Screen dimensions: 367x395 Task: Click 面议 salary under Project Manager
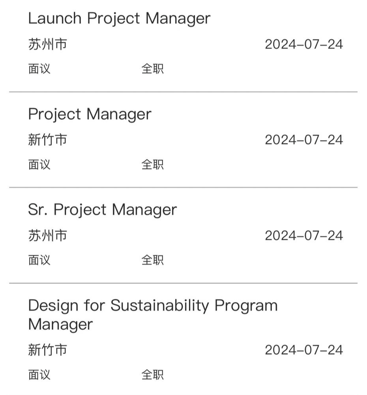(x=39, y=164)
